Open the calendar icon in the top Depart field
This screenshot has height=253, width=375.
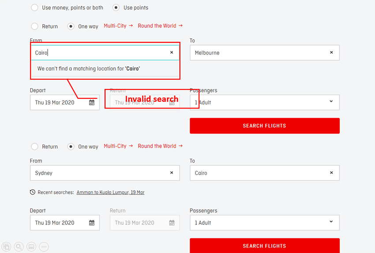click(x=92, y=102)
